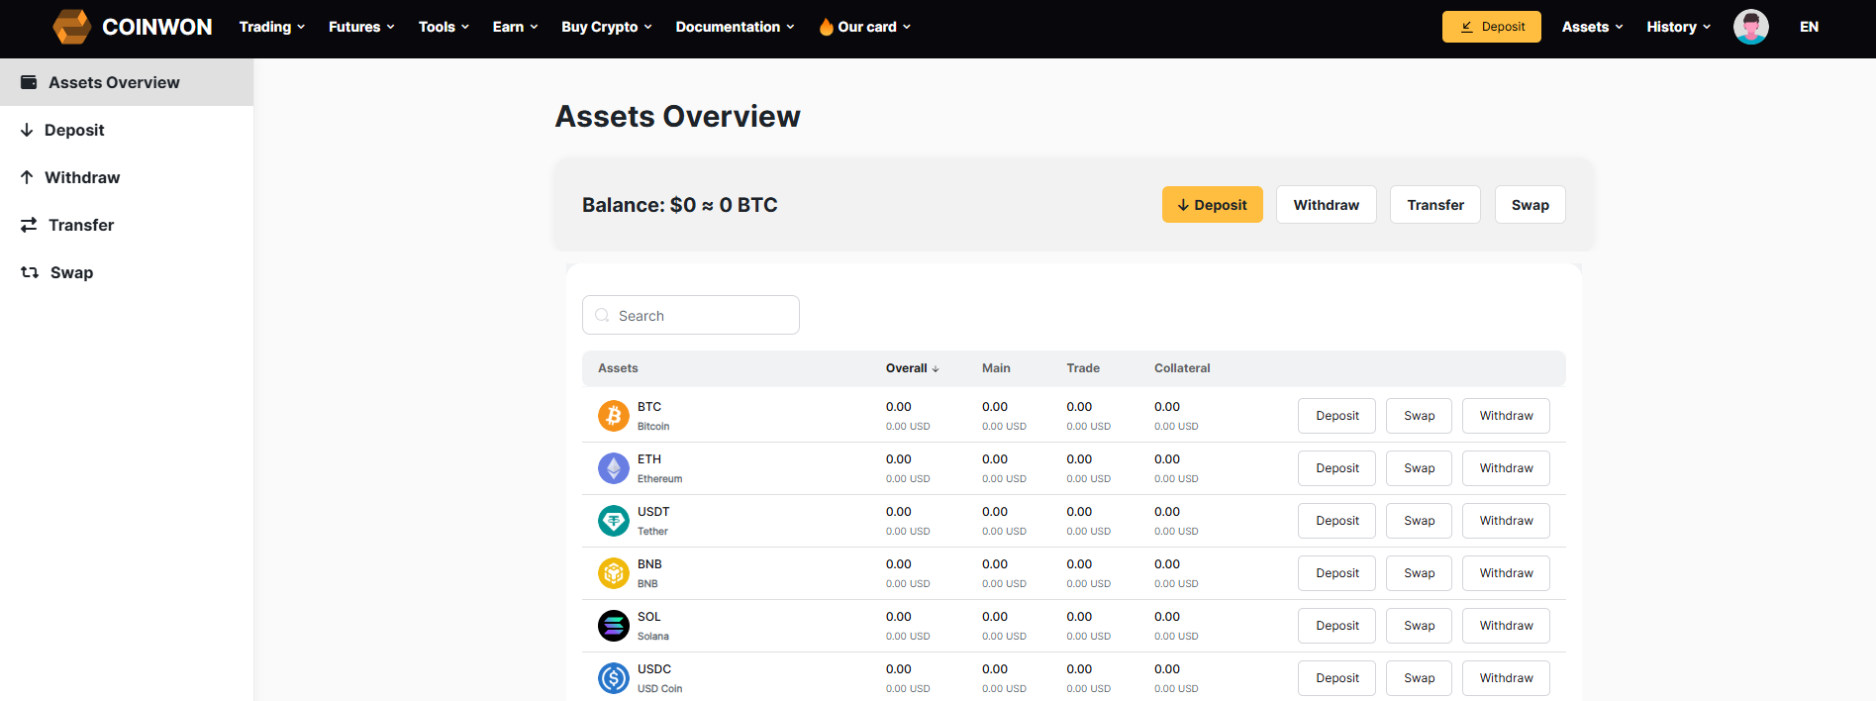Image resolution: width=1876 pixels, height=701 pixels.
Task: Click Withdraw button in the BTC row
Action: [1506, 416]
